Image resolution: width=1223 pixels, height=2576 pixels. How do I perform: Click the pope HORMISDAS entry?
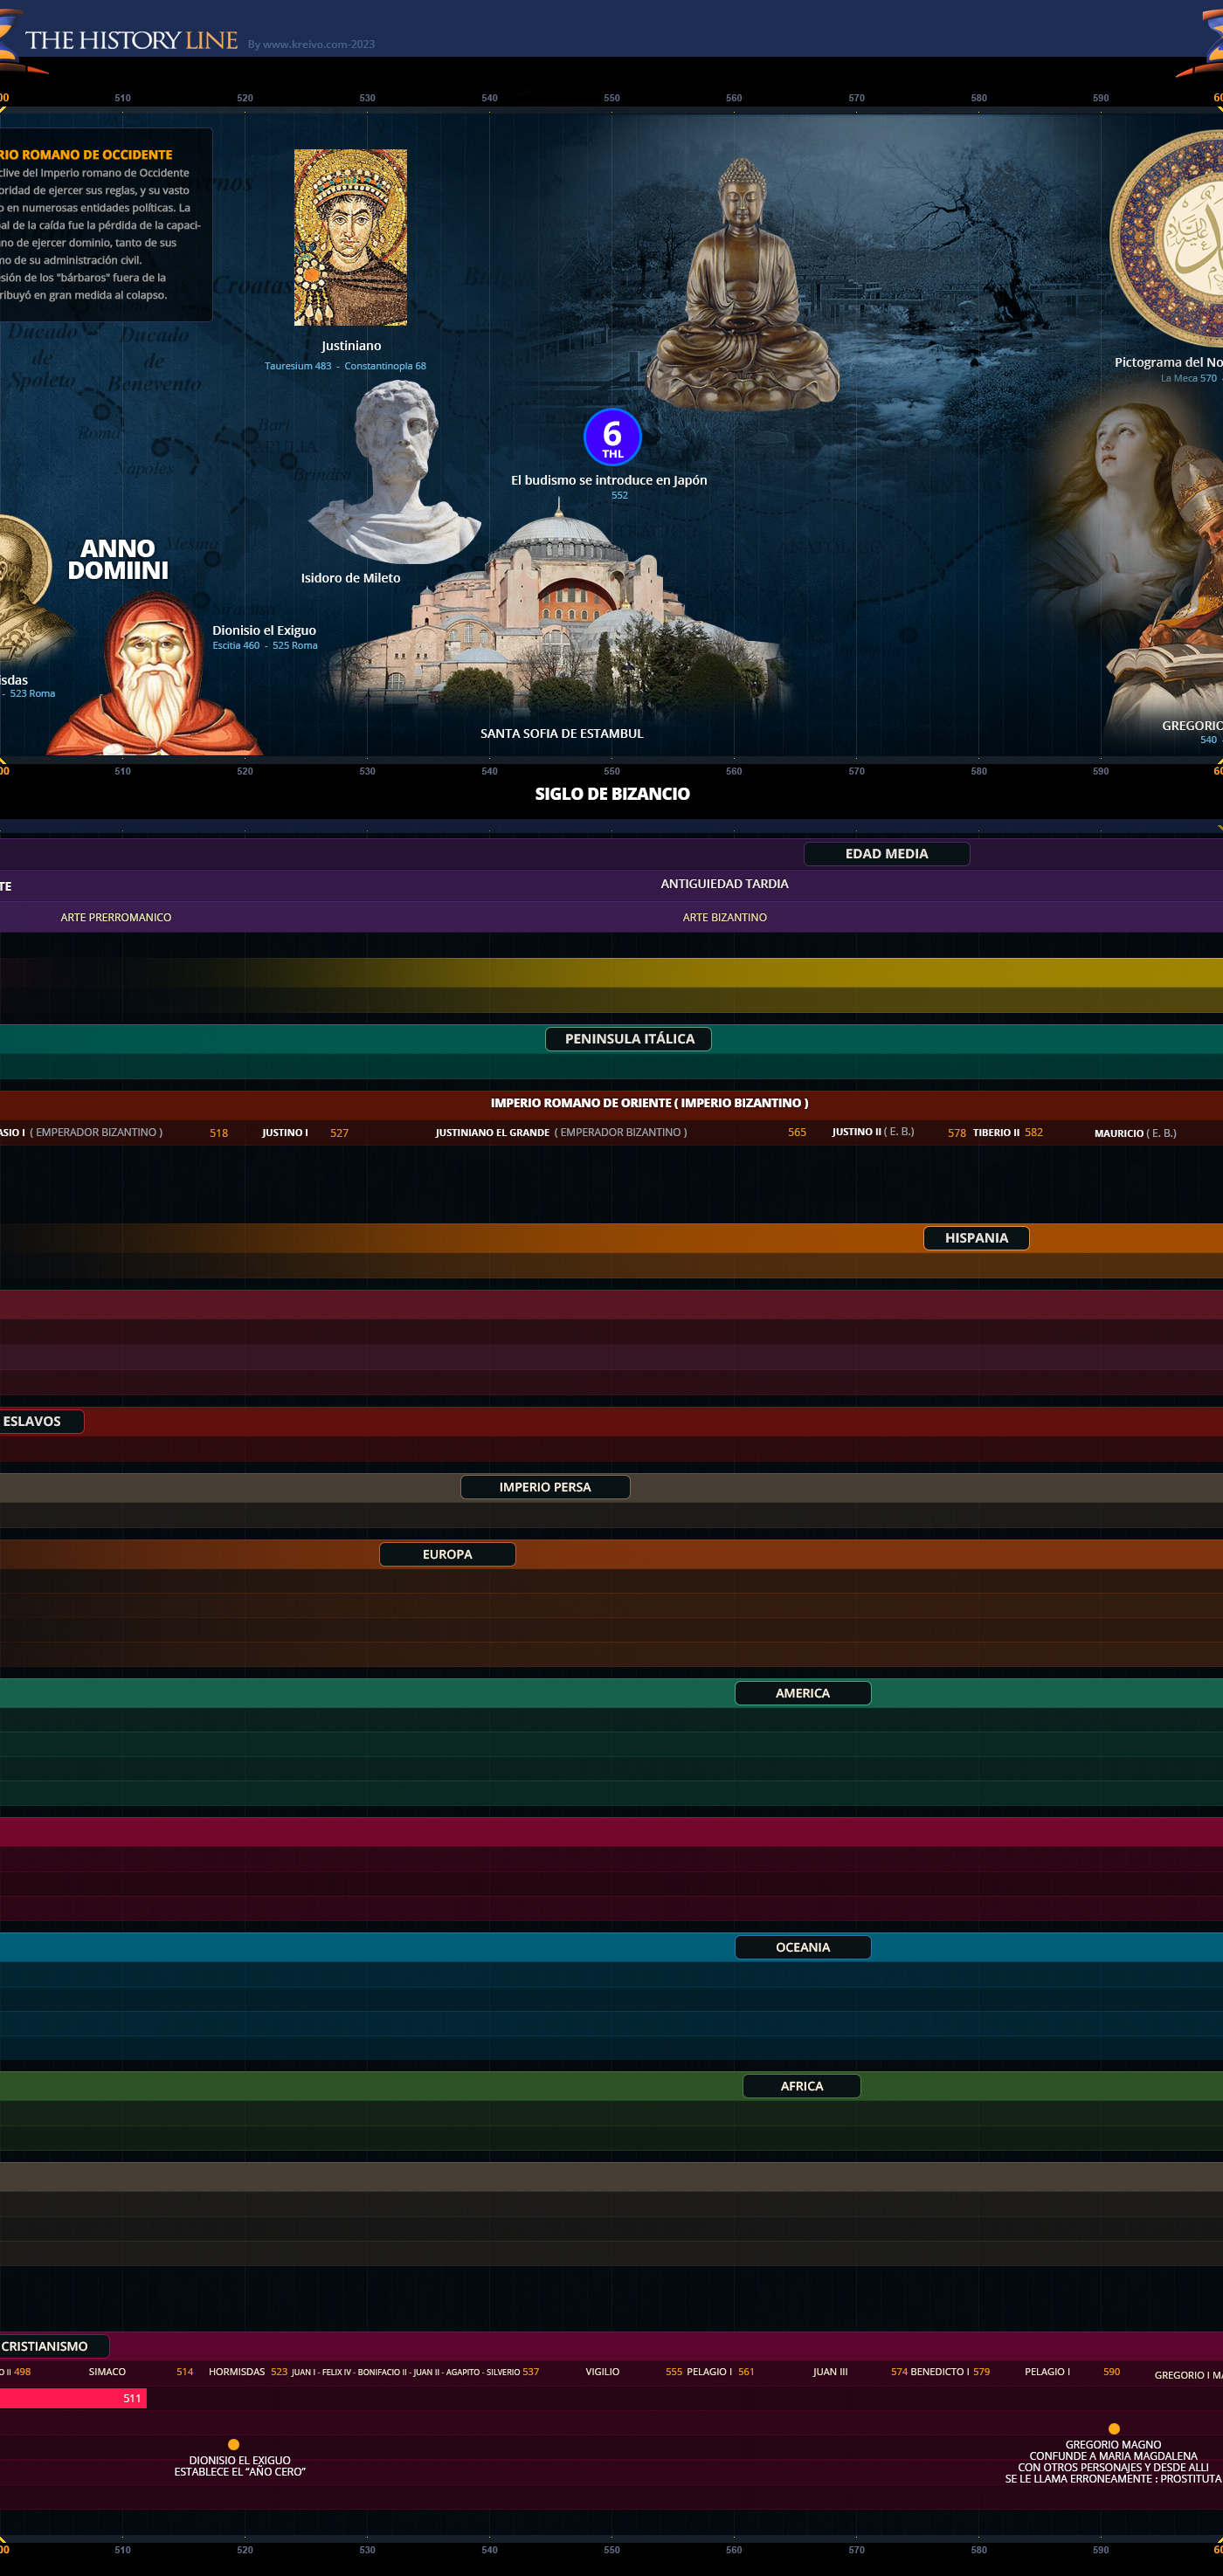coord(237,2371)
